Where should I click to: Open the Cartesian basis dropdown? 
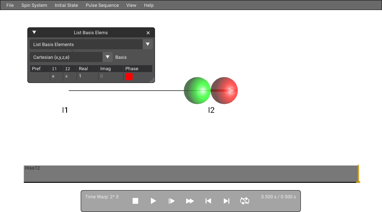pos(71,57)
